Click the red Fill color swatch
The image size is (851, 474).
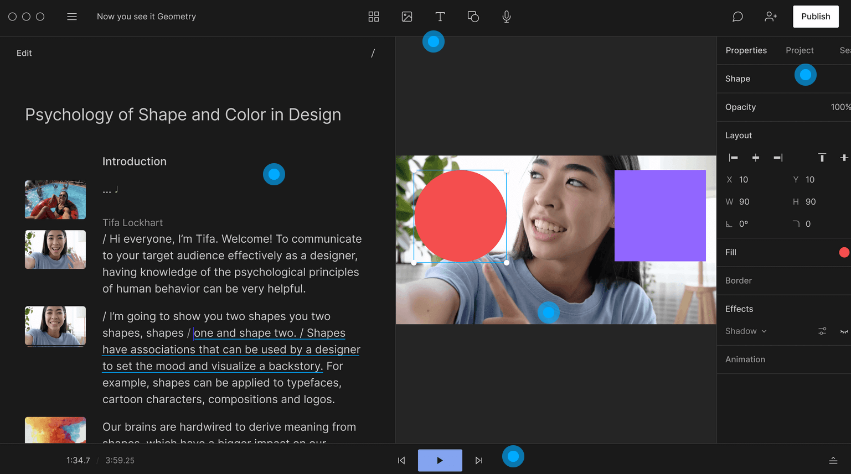point(844,252)
